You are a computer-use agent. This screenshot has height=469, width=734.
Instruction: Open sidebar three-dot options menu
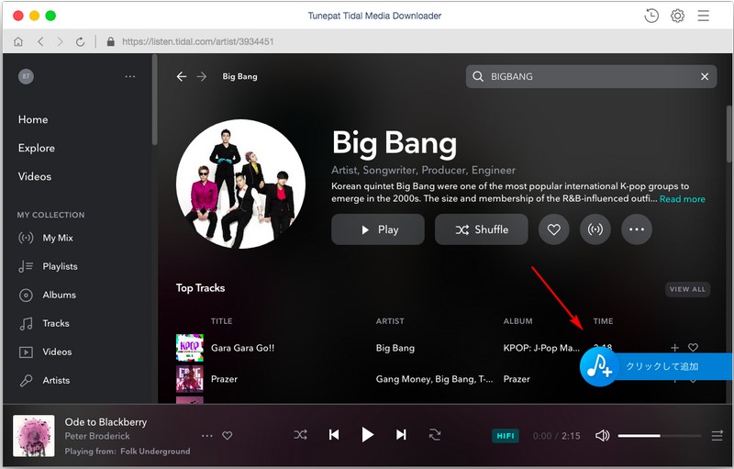(130, 76)
